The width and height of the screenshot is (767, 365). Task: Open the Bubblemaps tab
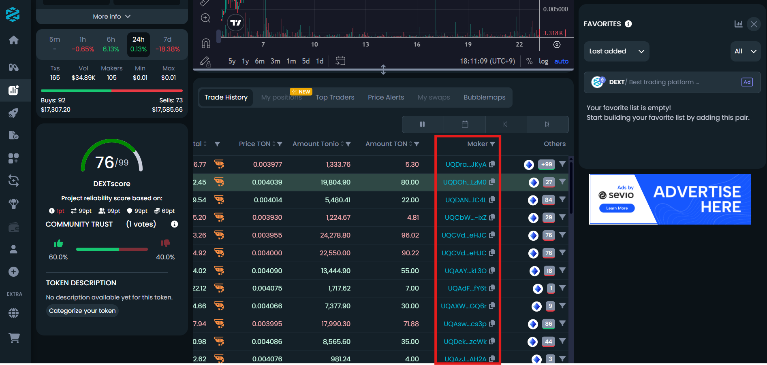[484, 98]
